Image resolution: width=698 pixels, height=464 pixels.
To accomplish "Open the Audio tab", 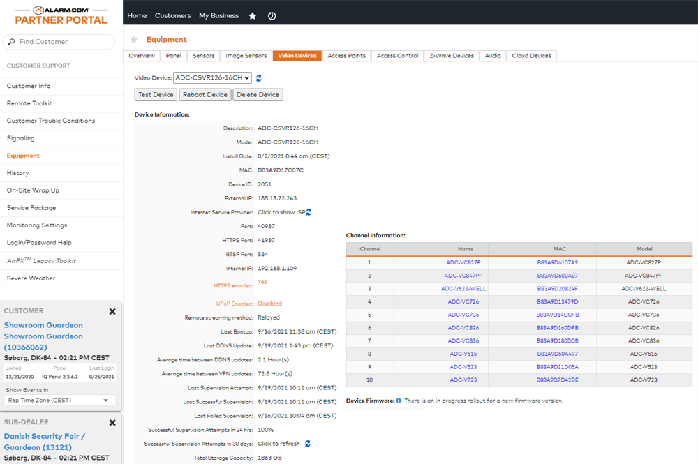I will coord(493,56).
